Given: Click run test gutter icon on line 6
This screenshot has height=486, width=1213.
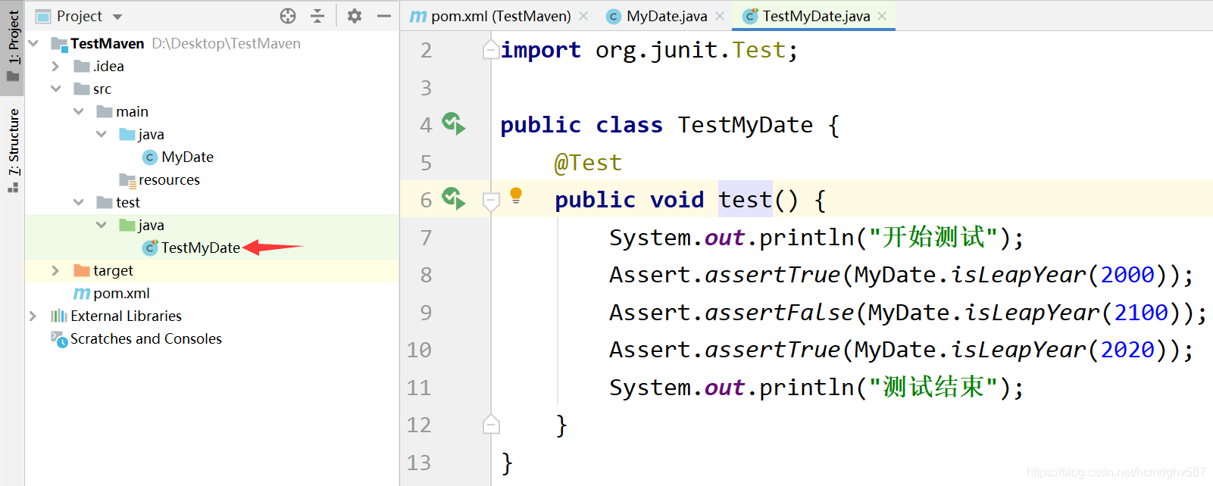Looking at the screenshot, I should [453, 198].
